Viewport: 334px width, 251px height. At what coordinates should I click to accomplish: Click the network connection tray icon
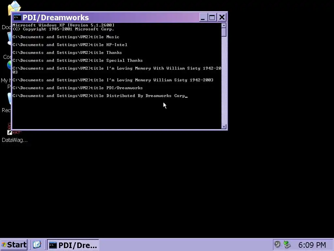click(x=287, y=244)
